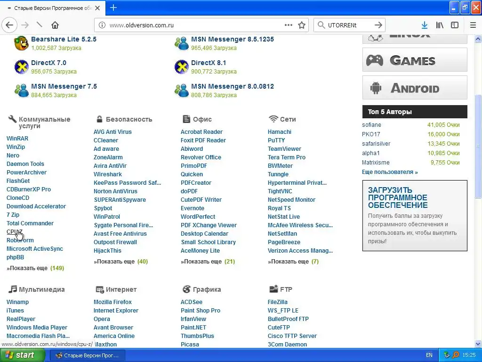The width and height of the screenshot is (482, 362).
Task: Click the Графика category heading
Action: pyautogui.click(x=207, y=289)
